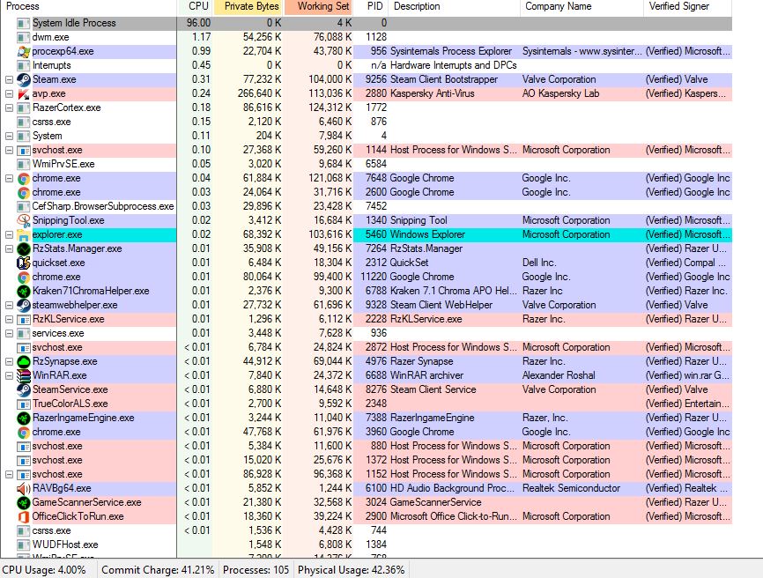
Task: Click the 96.00 CPU value cell
Action: coord(198,23)
